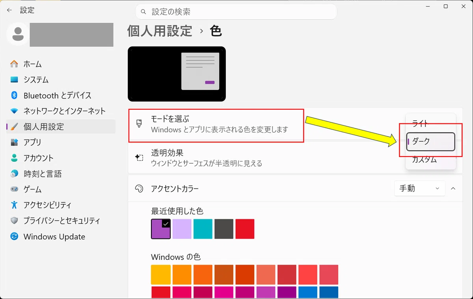
Task: Click the プライバシーとセキュリティ shield icon
Action: (x=14, y=221)
